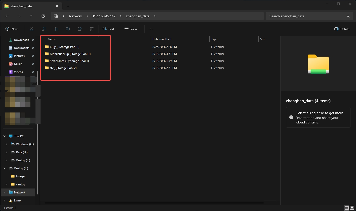Refresh the zhenghan_data folder view
This screenshot has width=356, height=211.
coord(43,16)
